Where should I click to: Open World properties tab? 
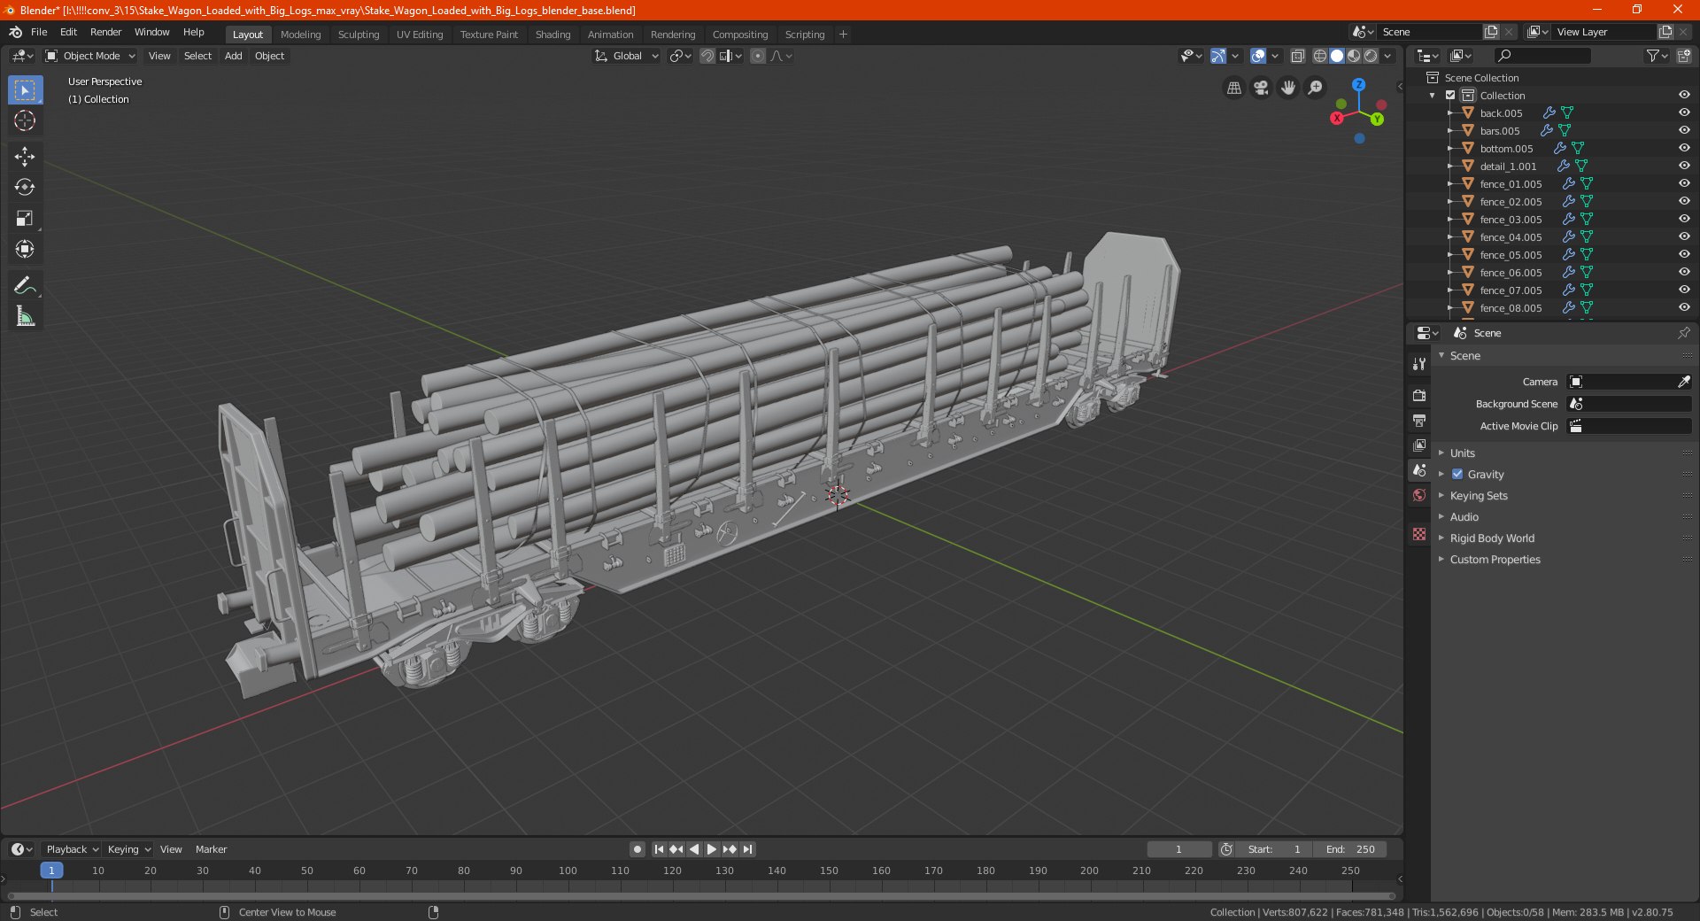(1419, 495)
